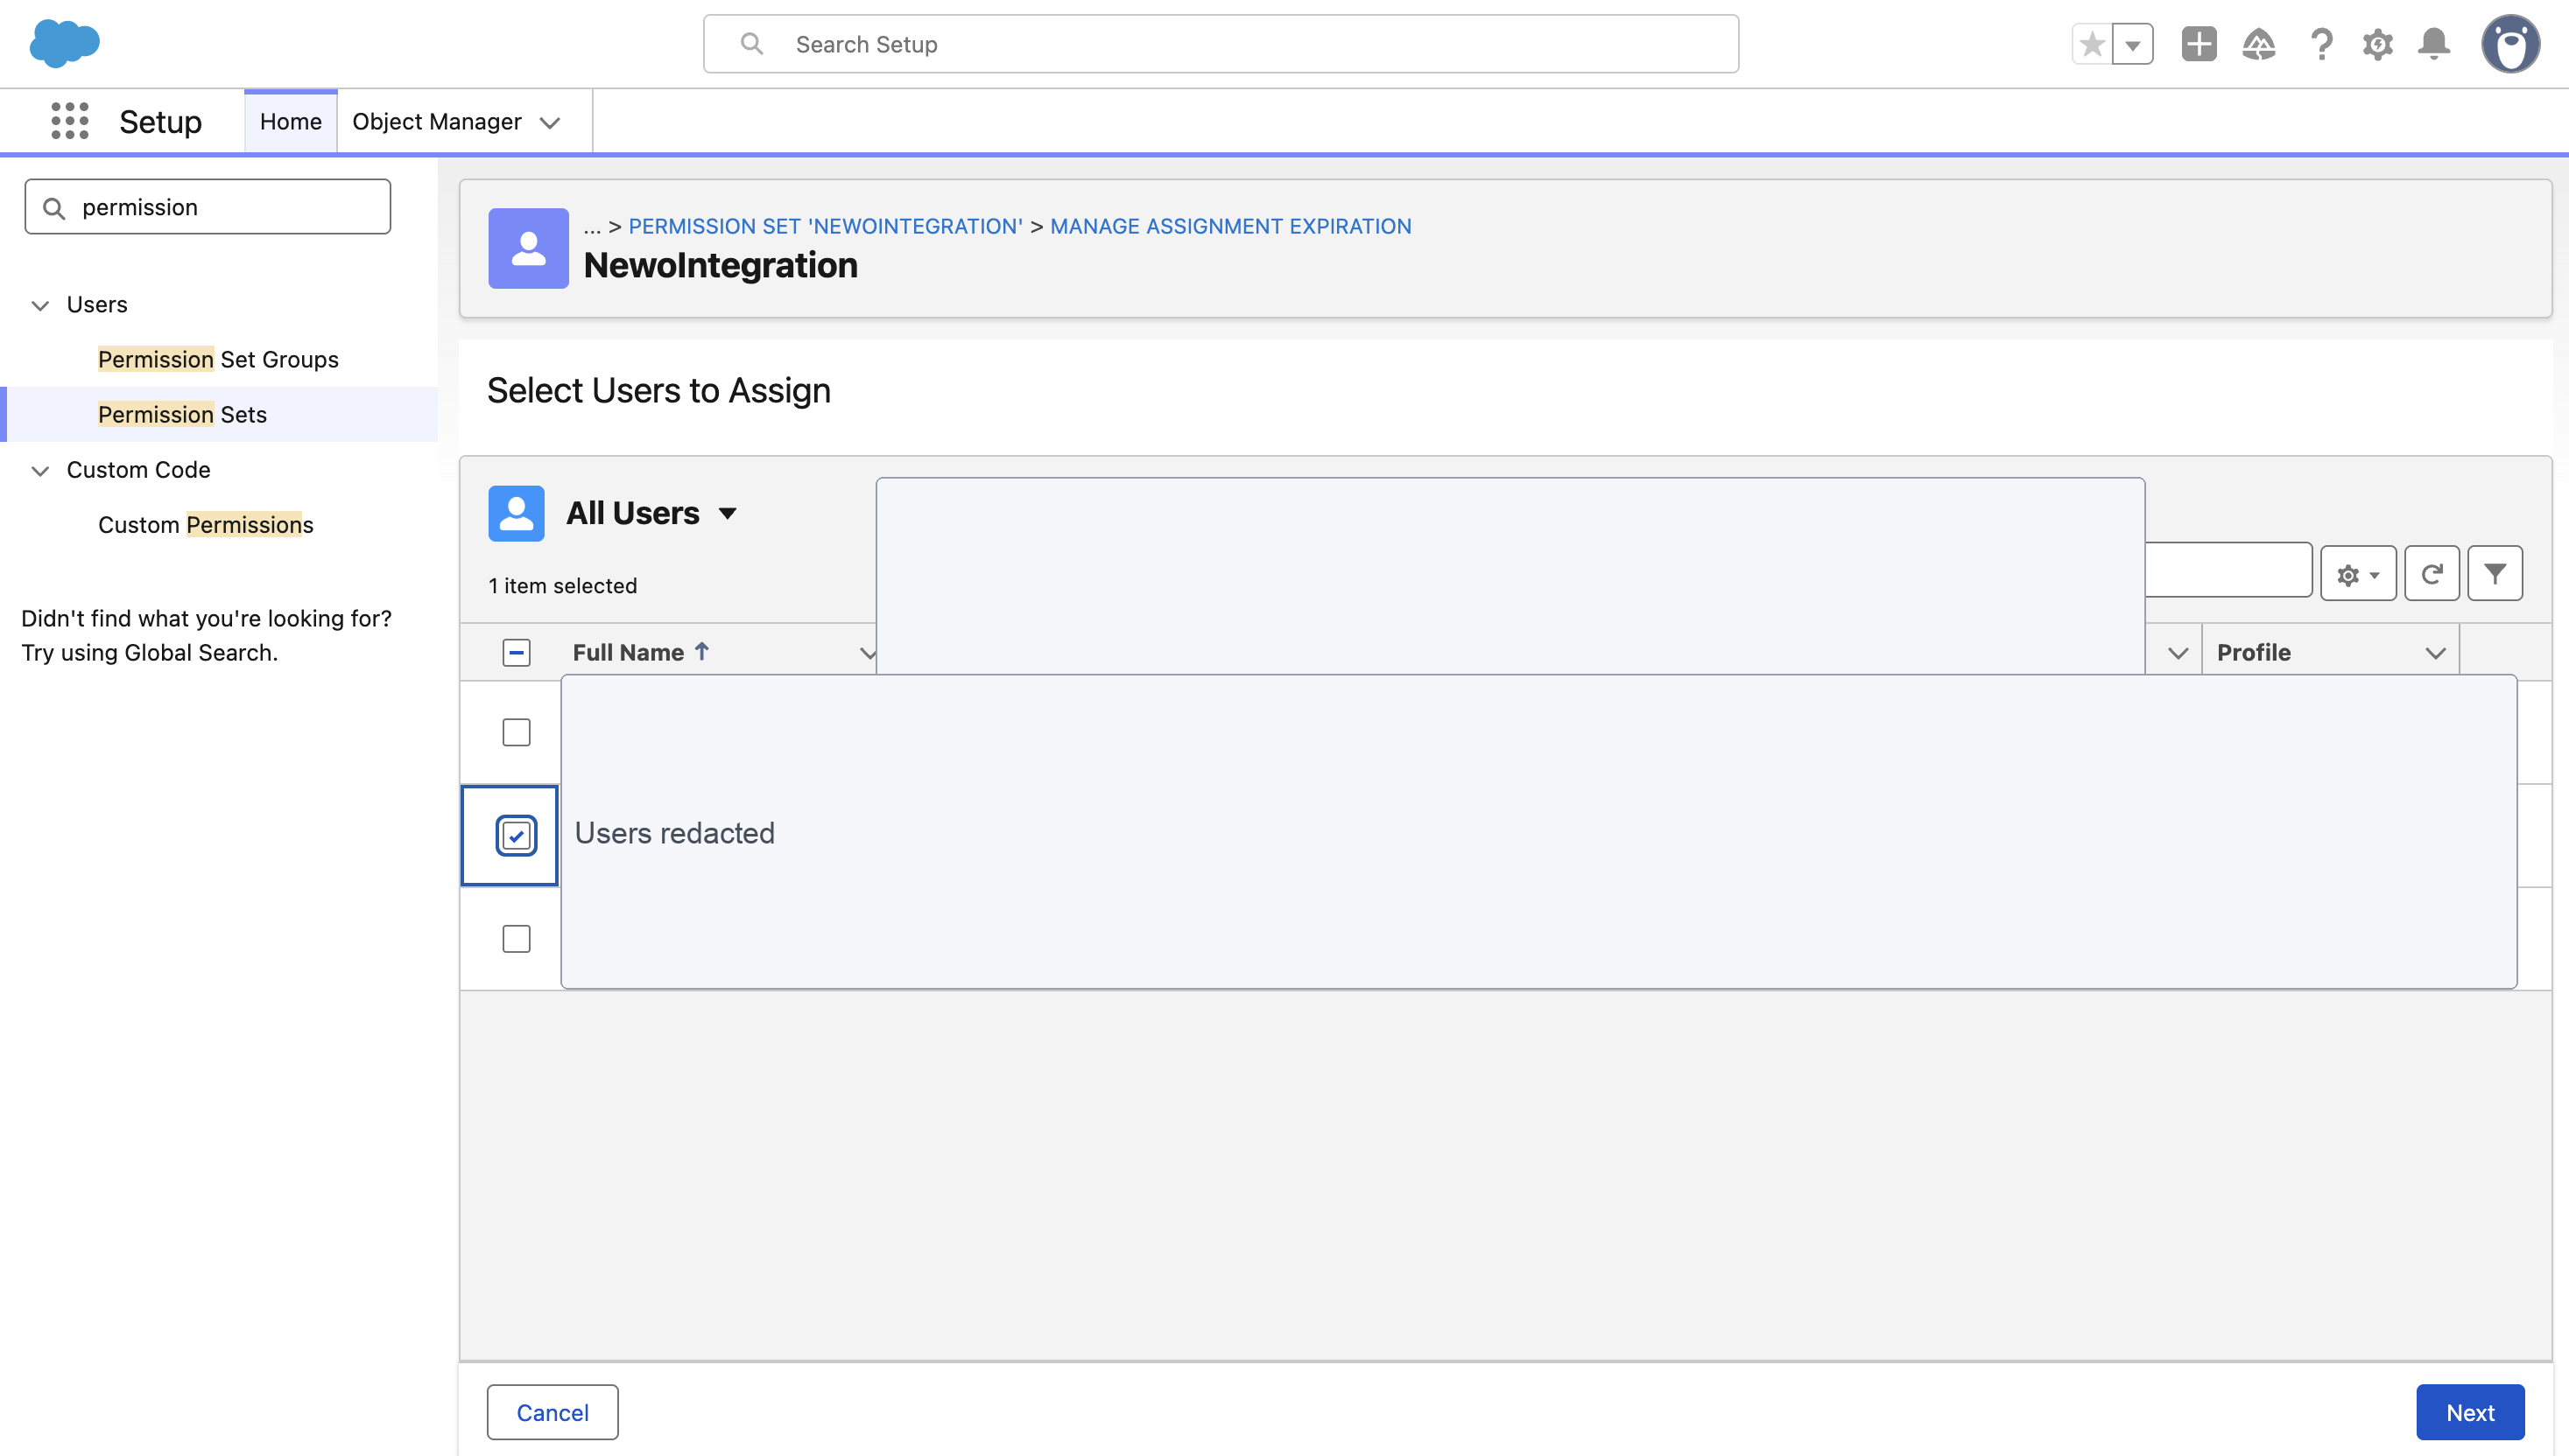Image resolution: width=2569 pixels, height=1456 pixels.
Task: Uncheck the selected Users redacted row checkbox
Action: tap(517, 835)
